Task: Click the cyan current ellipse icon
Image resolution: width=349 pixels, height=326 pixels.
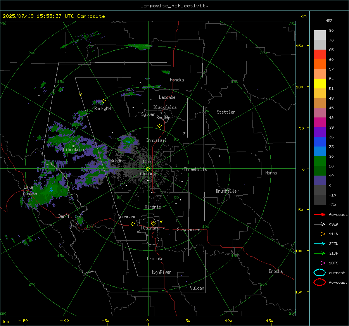Action: point(320,273)
